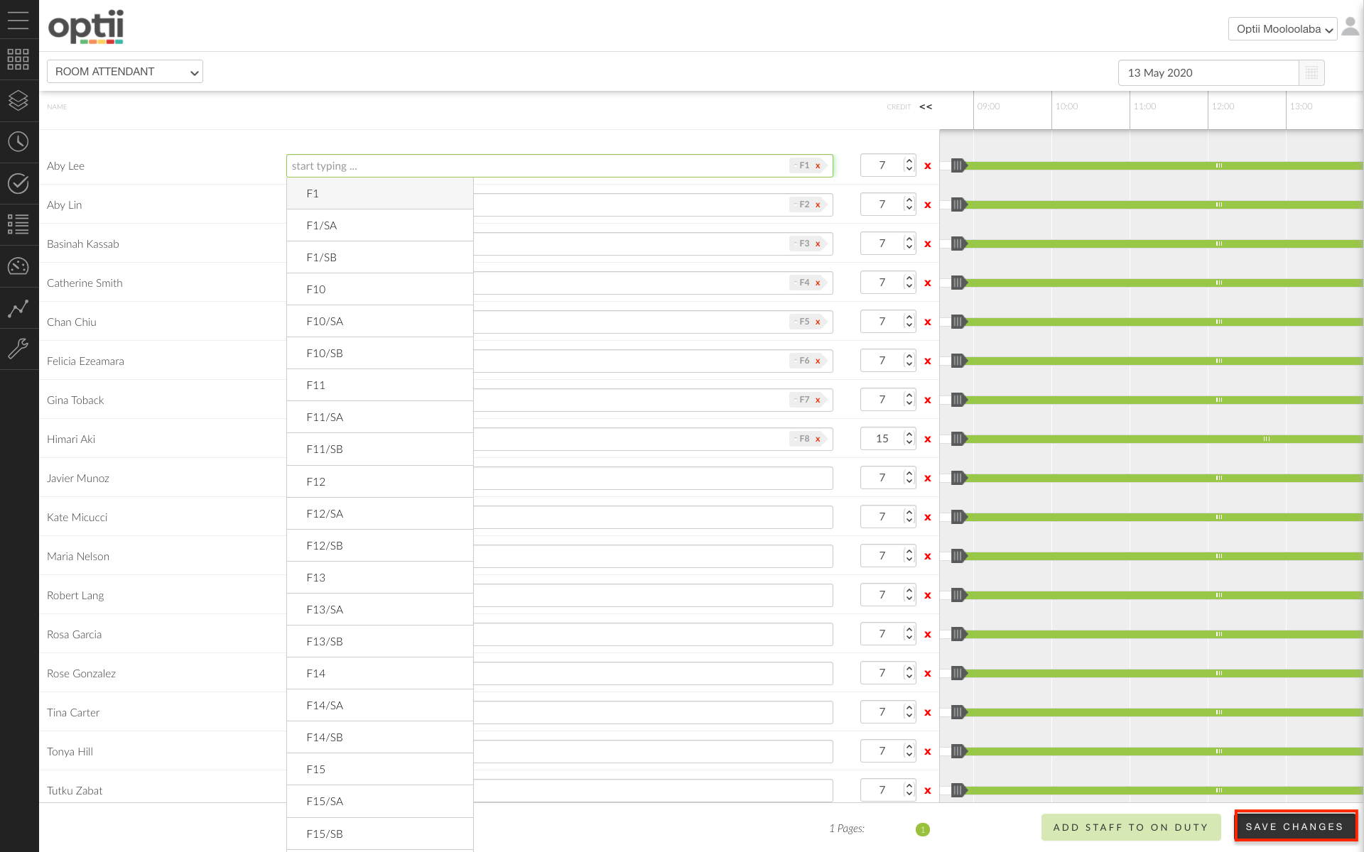
Task: Click the 13 May 2020 date field
Action: [x=1208, y=73]
